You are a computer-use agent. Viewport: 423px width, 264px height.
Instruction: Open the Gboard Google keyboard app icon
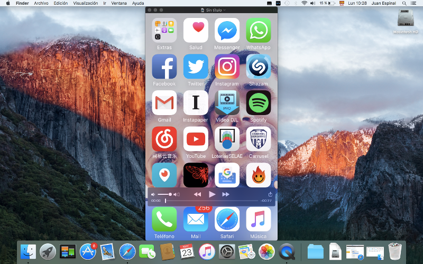tap(227, 175)
